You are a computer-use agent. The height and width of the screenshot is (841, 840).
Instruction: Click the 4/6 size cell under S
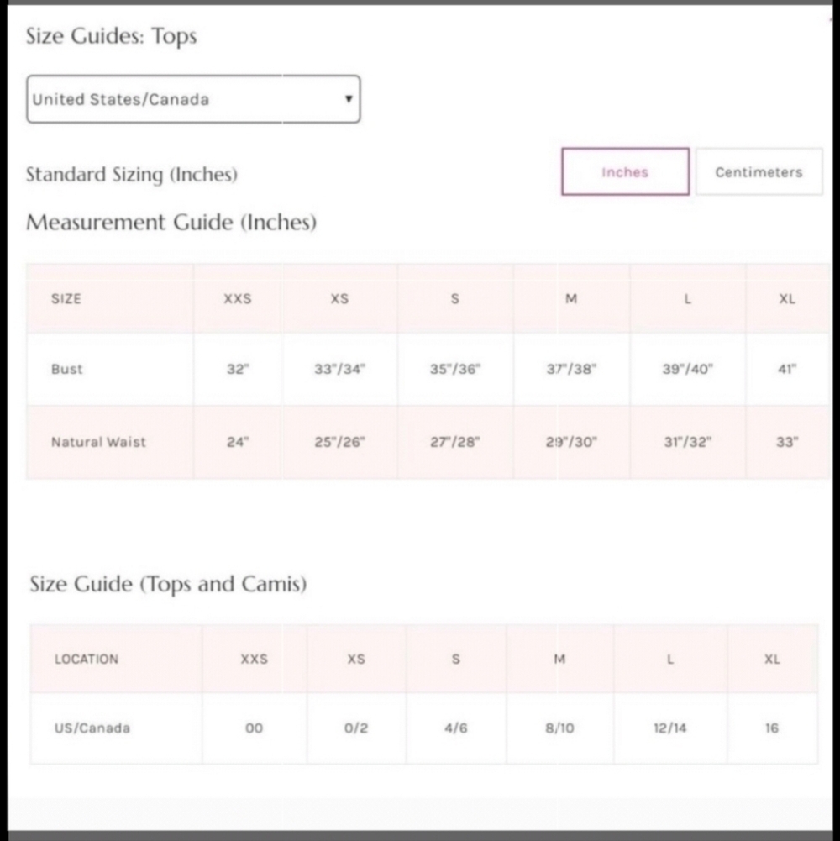click(x=455, y=728)
